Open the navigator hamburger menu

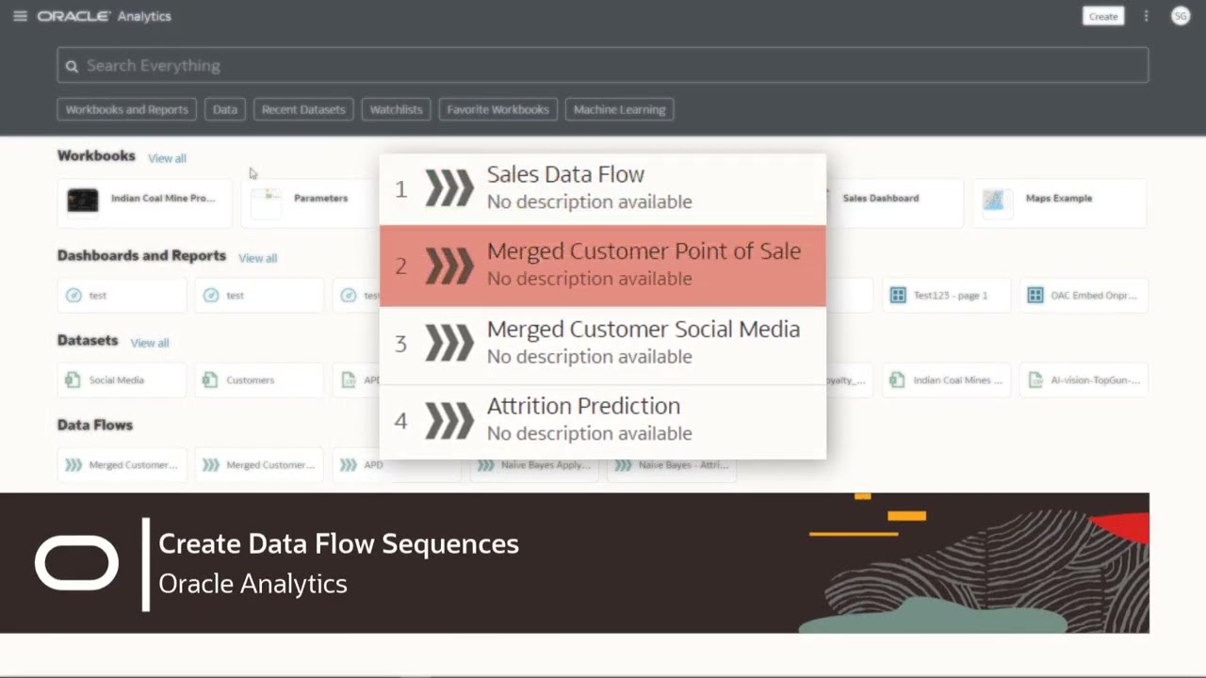coord(20,16)
